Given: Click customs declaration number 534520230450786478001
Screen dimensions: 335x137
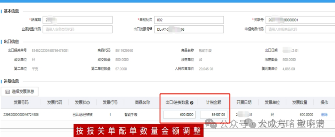Looking at the screenshot, I should (50, 51).
